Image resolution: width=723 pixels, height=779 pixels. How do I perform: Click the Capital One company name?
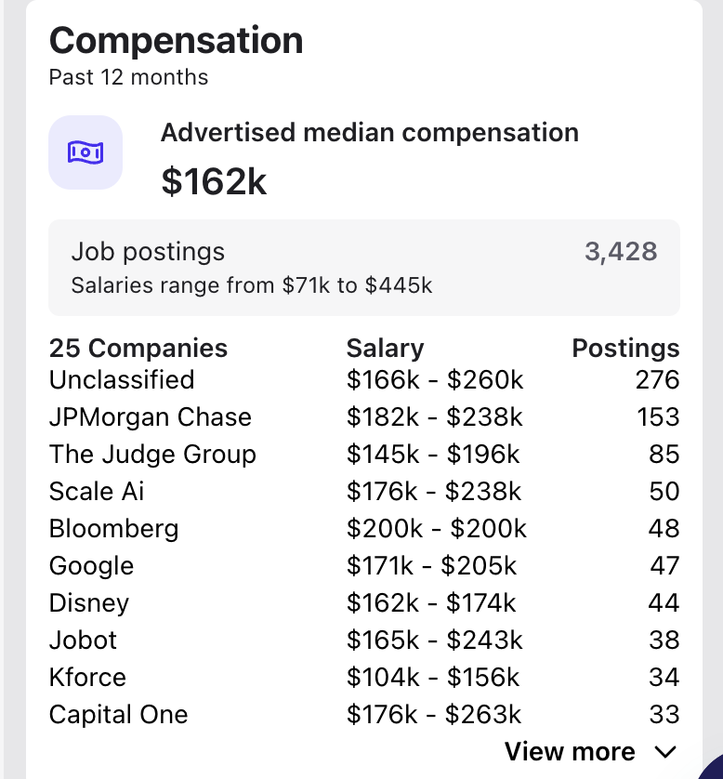pos(118,715)
